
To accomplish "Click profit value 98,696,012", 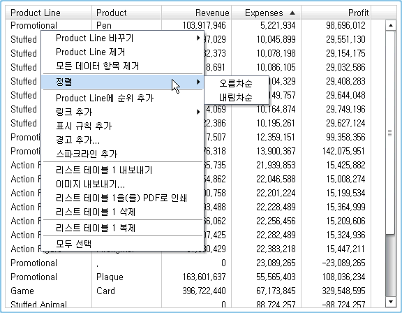I will coord(346,25).
